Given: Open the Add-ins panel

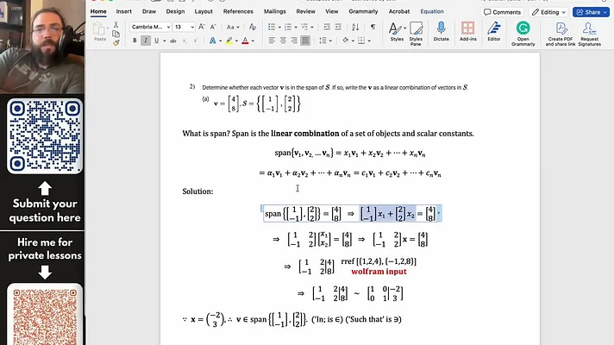Looking at the screenshot, I should (468, 32).
